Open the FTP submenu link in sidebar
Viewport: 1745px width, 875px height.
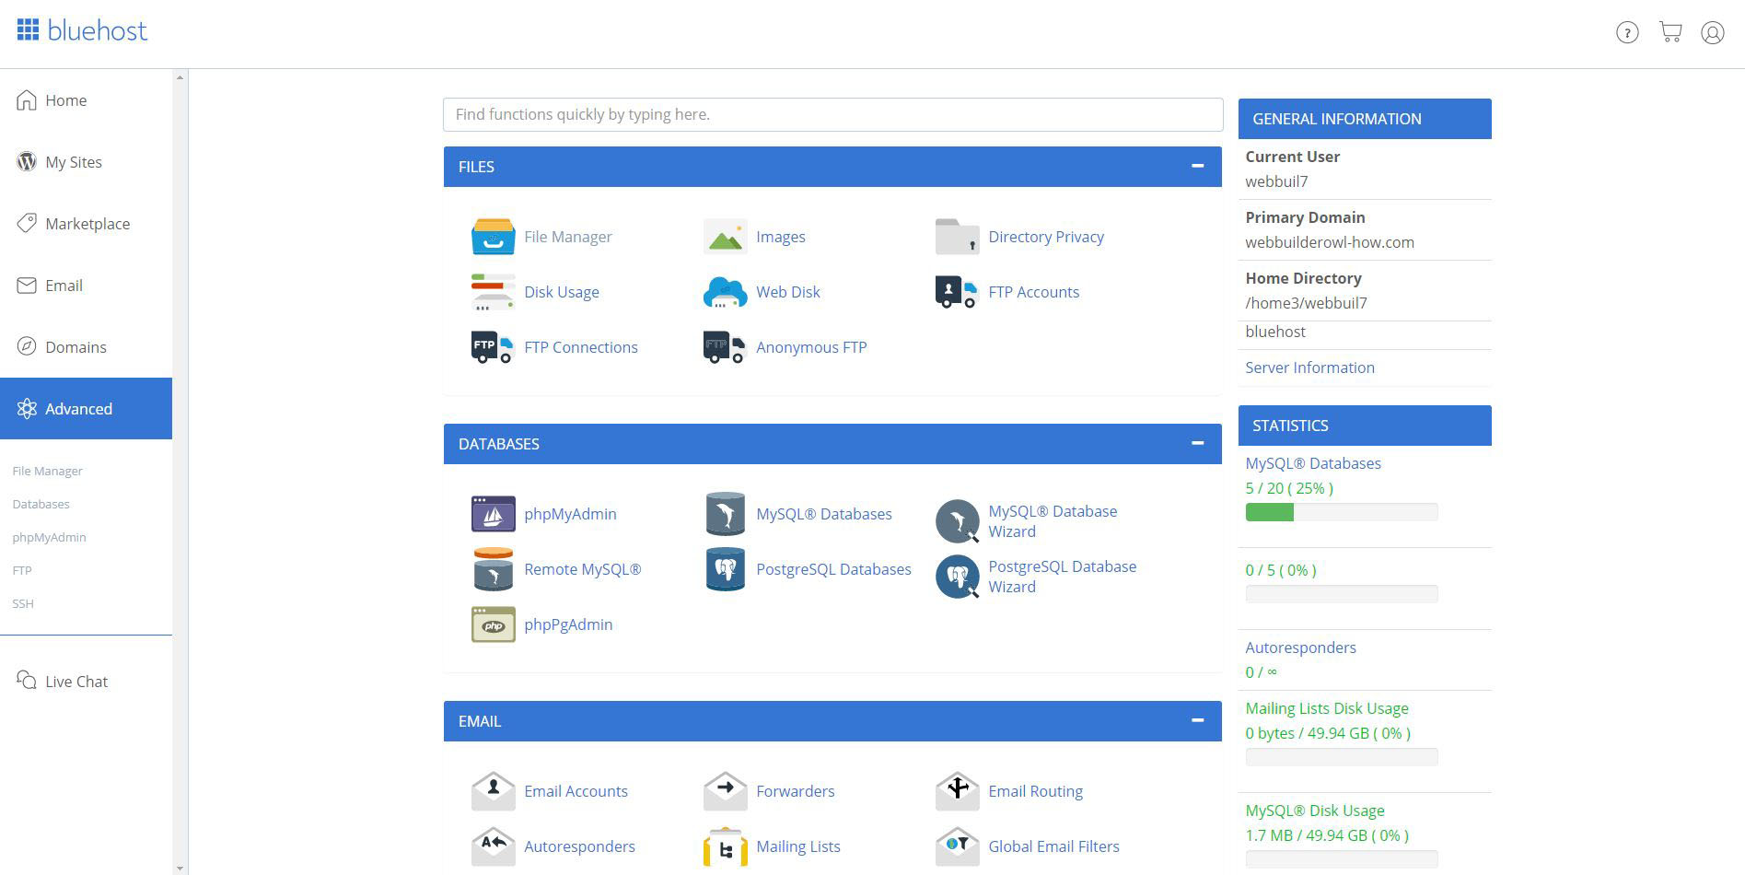22,570
